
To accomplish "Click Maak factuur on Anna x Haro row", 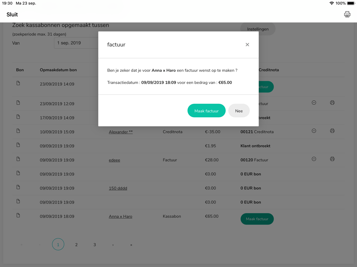I will click(257, 219).
